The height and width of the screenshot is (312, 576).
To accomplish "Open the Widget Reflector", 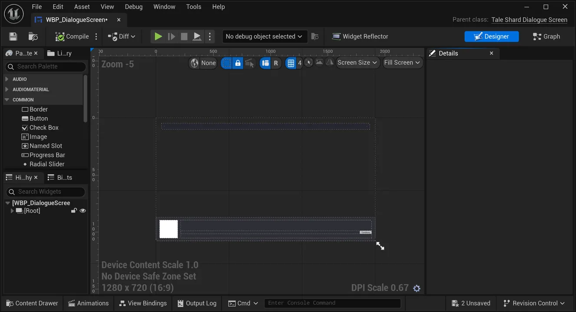I will pyautogui.click(x=360, y=36).
